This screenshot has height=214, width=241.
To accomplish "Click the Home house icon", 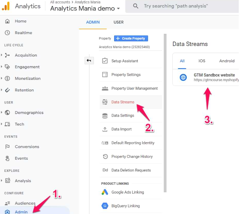I will click(x=7, y=21).
